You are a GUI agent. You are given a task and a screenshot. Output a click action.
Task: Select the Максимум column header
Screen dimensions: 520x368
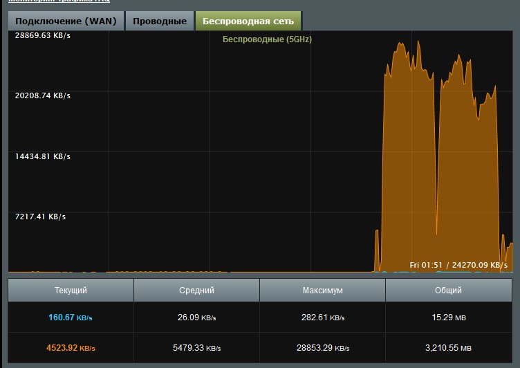pos(322,291)
